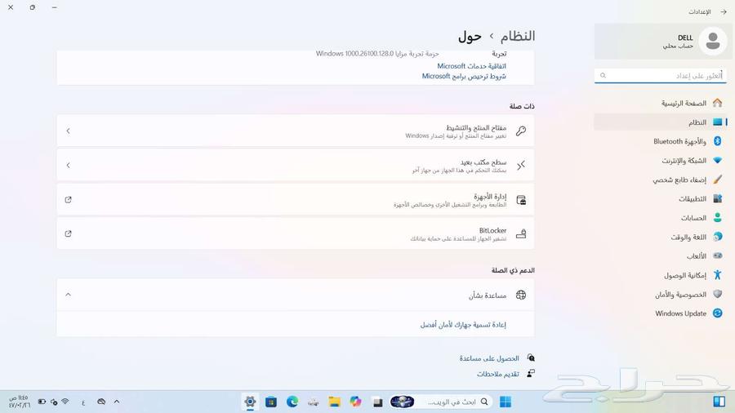Click the الحصول على مساعدة link

tap(489, 358)
